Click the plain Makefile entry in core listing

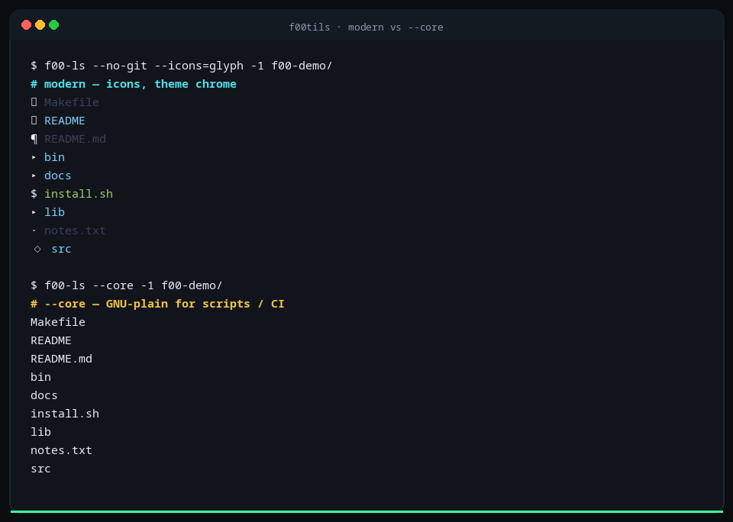(x=58, y=322)
